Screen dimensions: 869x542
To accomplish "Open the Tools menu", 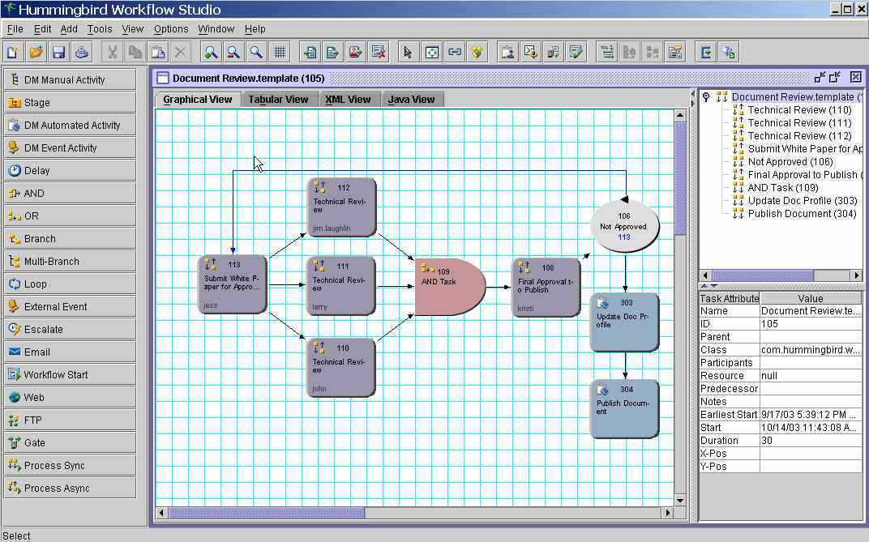I will (x=100, y=29).
